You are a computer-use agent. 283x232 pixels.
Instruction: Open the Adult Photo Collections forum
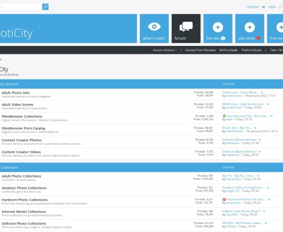pos(22,176)
